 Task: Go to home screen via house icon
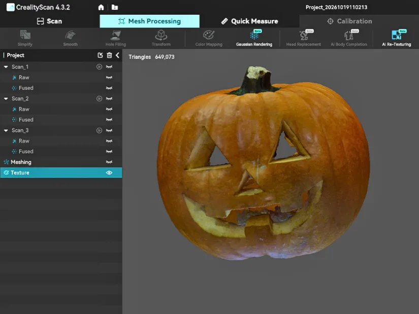pyautogui.click(x=101, y=7)
